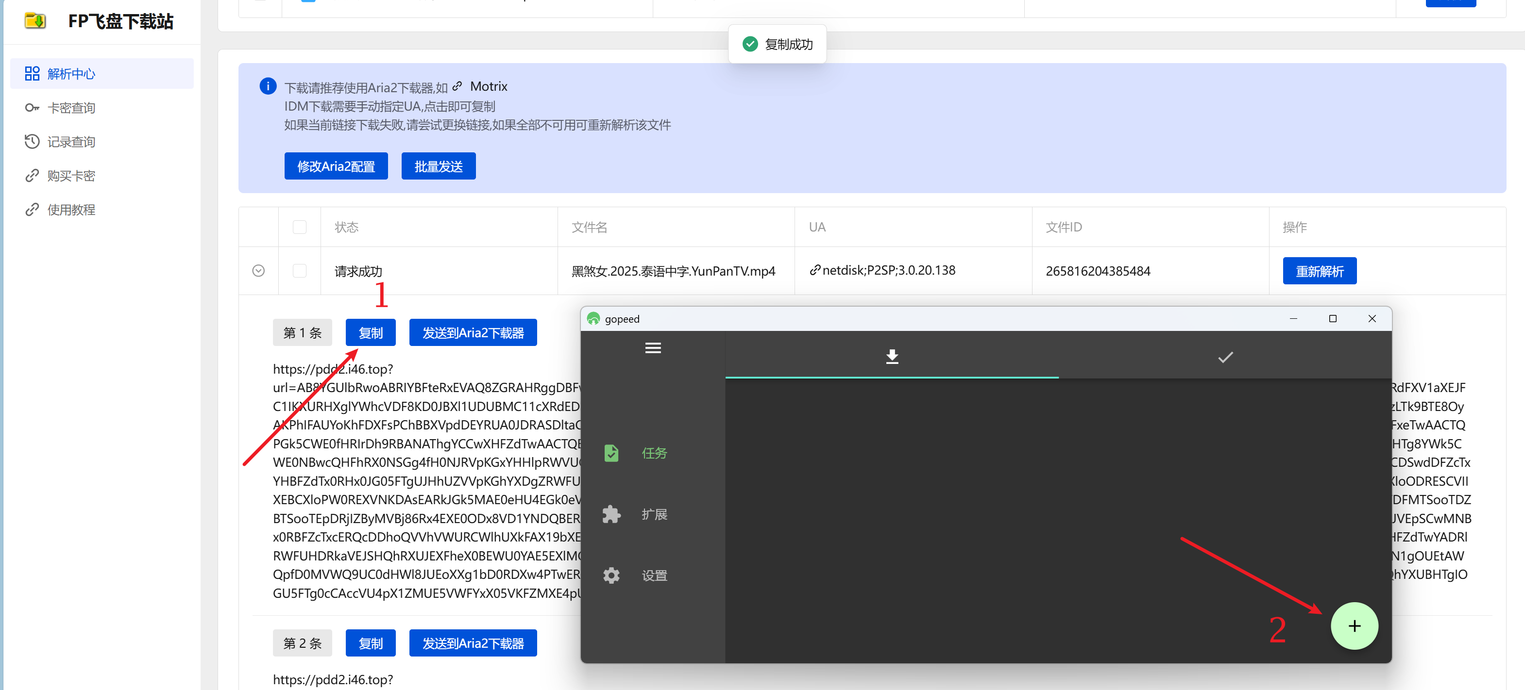The image size is (1525, 690).
Task: Send 第 1 条 to Aria2 downloader
Action: pos(473,332)
